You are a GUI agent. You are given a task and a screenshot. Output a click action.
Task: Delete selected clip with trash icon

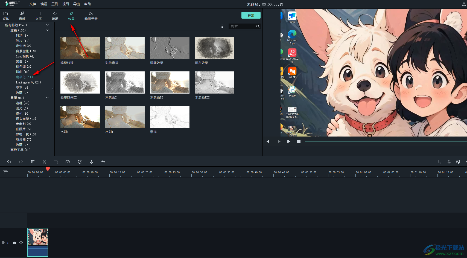click(x=33, y=162)
